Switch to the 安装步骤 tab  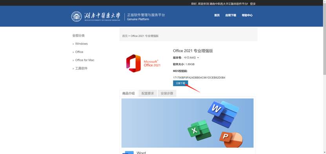pyautogui.click(x=167, y=94)
